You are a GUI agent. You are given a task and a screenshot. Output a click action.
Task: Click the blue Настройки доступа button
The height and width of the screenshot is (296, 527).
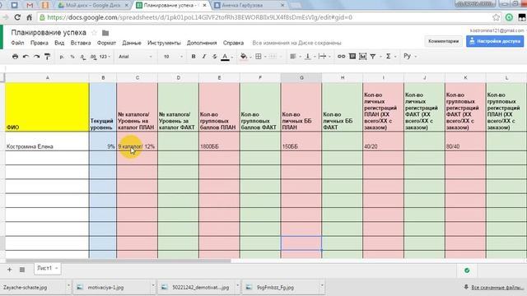[x=495, y=41]
